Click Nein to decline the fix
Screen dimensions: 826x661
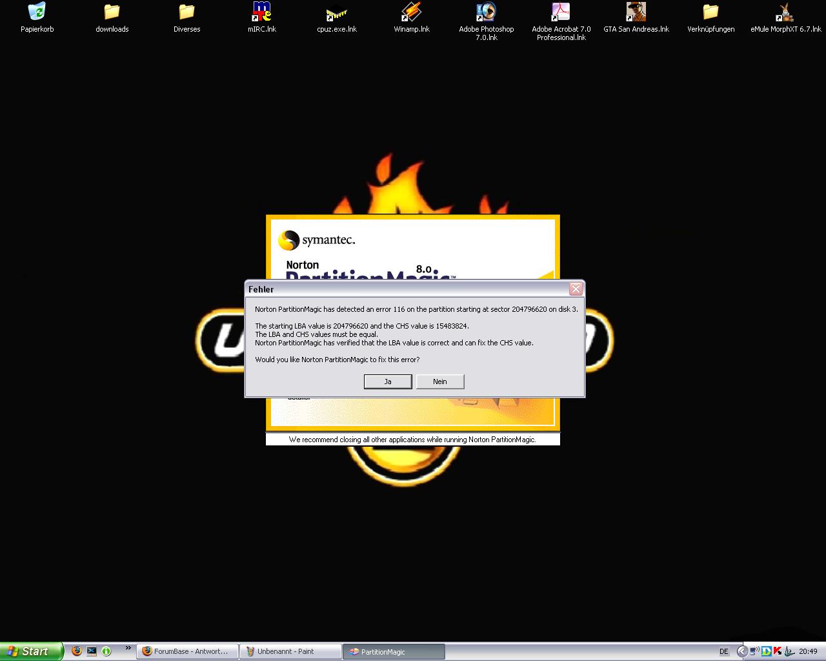[440, 381]
